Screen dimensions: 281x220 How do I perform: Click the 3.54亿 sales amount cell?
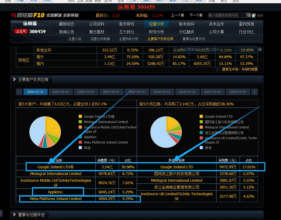107,167
